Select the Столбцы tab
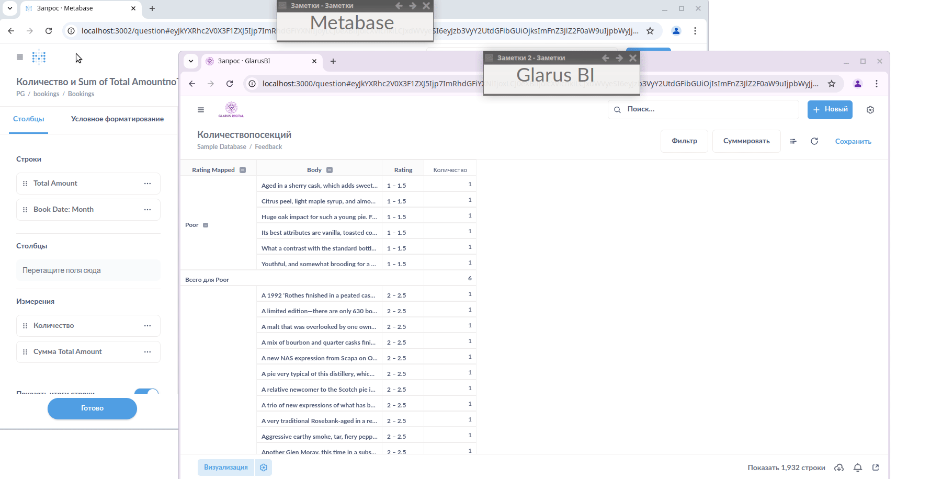 (29, 119)
